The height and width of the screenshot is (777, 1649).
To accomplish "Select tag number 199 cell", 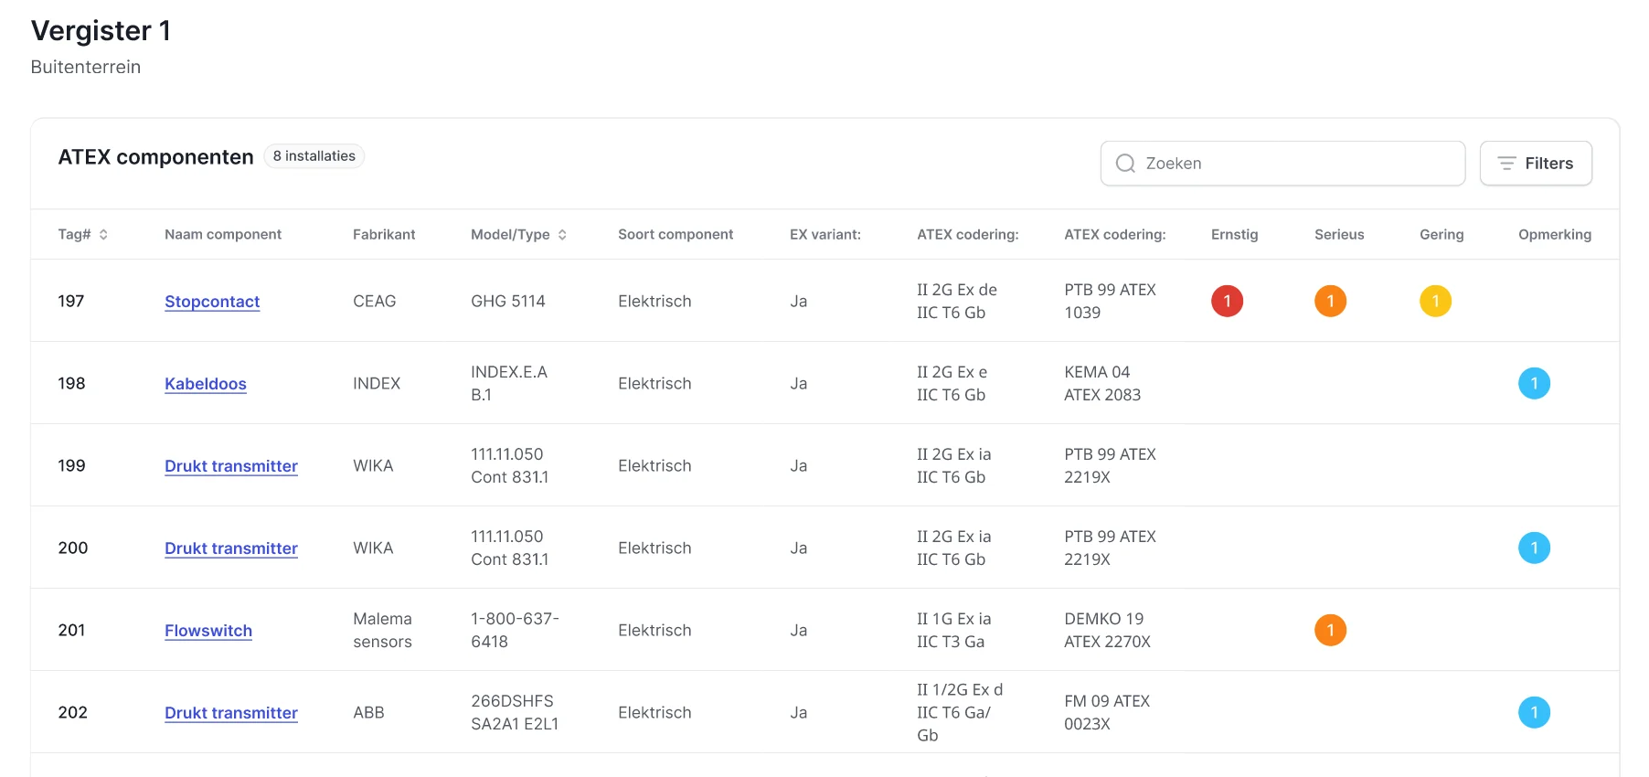I will tap(71, 465).
